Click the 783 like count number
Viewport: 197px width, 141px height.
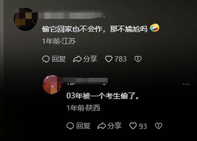(x=120, y=59)
